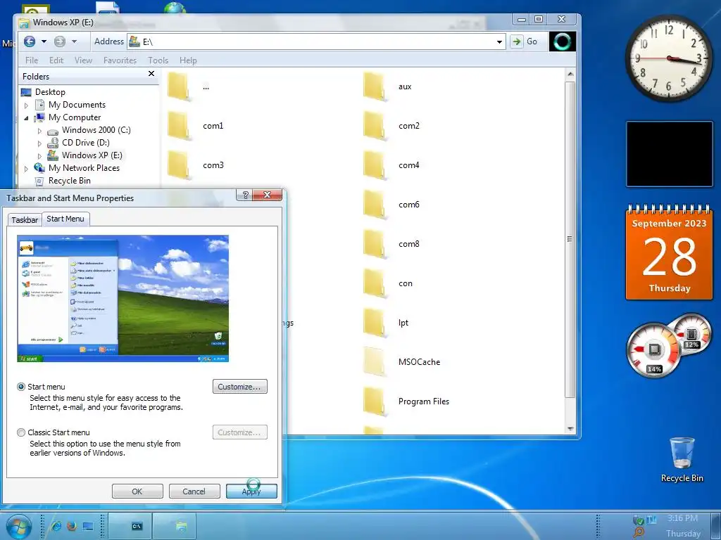This screenshot has width=721, height=540.
Task: Select the com1 folder icon
Action: click(x=179, y=125)
